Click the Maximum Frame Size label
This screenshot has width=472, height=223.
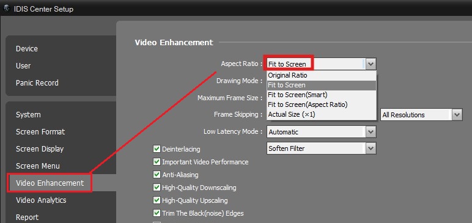(x=230, y=98)
